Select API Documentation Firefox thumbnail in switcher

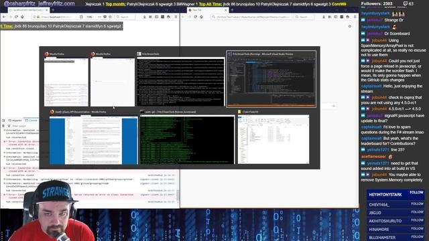click(x=94, y=137)
